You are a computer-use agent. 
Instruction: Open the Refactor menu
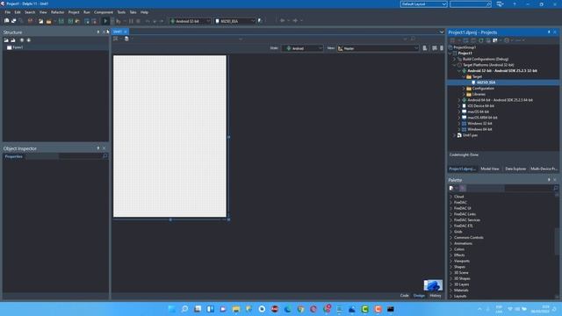pos(57,12)
